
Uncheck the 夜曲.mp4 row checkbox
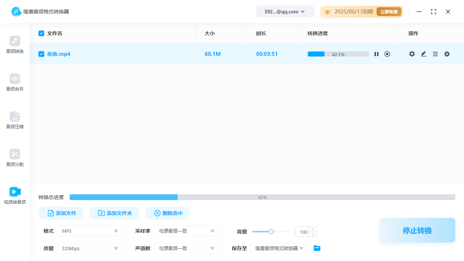tap(41, 54)
